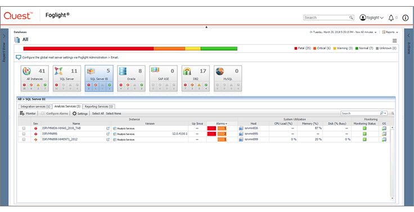This screenshot has width=414, height=212.
Task: Select the MySQL tile icon
Action: point(220,71)
